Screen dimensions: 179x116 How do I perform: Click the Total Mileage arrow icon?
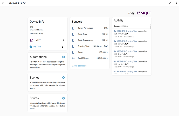pos(73,58)
